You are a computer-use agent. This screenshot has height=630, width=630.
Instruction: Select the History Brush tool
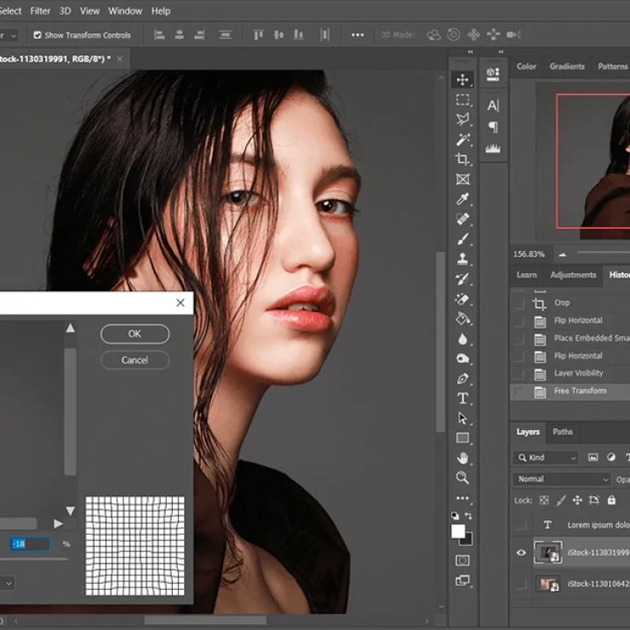(x=462, y=279)
